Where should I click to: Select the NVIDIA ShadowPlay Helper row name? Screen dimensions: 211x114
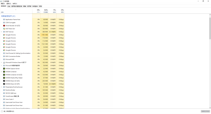pyautogui.click(x=14, y=78)
